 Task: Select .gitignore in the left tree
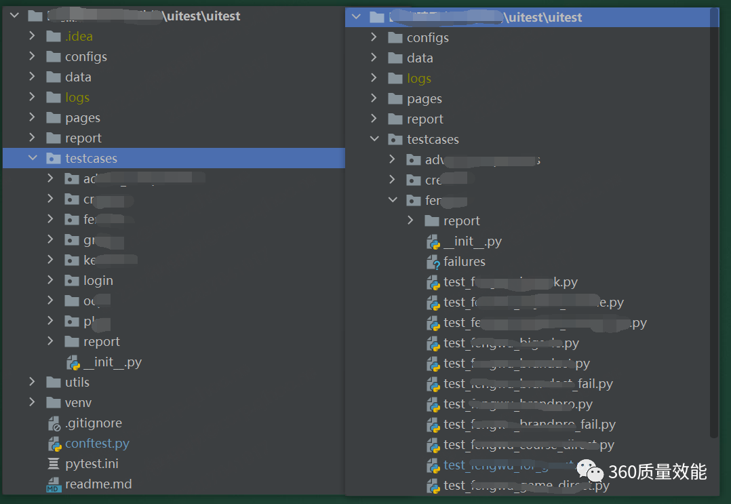[x=94, y=423]
